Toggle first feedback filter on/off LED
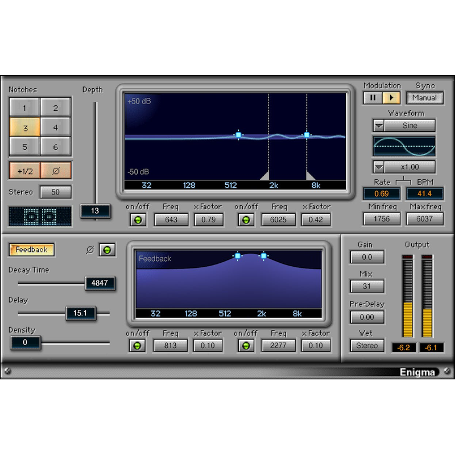 (137, 346)
